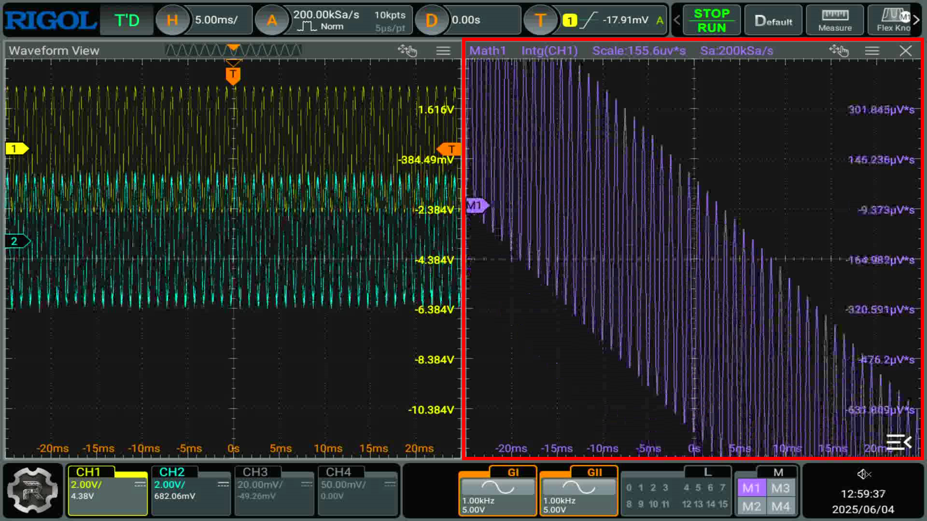The height and width of the screenshot is (521, 927).
Task: Toggle channel CH3 on
Action: click(274, 491)
